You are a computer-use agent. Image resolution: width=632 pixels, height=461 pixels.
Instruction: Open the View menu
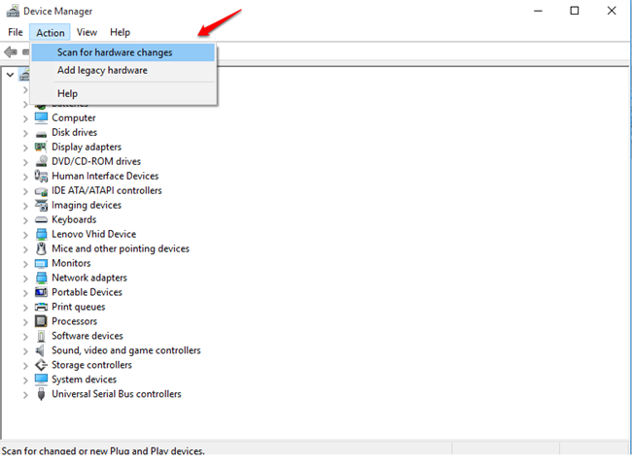(x=87, y=32)
